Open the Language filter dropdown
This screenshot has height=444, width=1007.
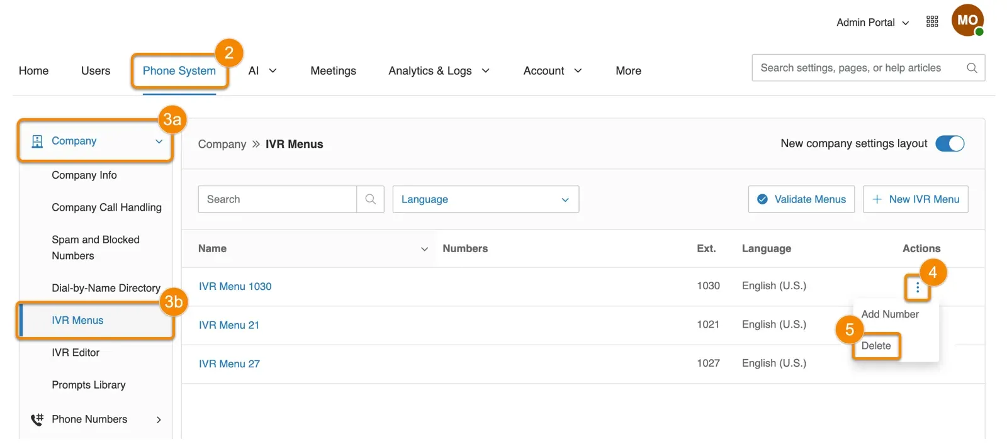coord(486,199)
